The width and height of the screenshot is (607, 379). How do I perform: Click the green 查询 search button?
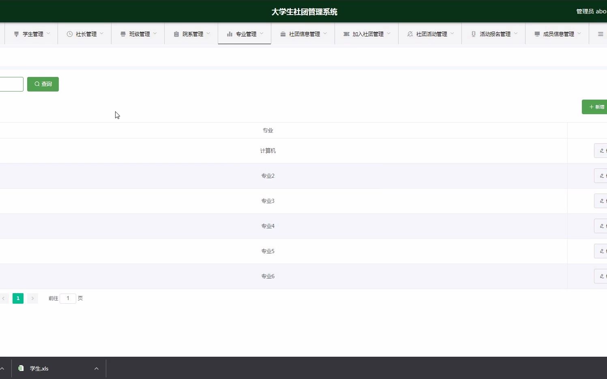43,84
